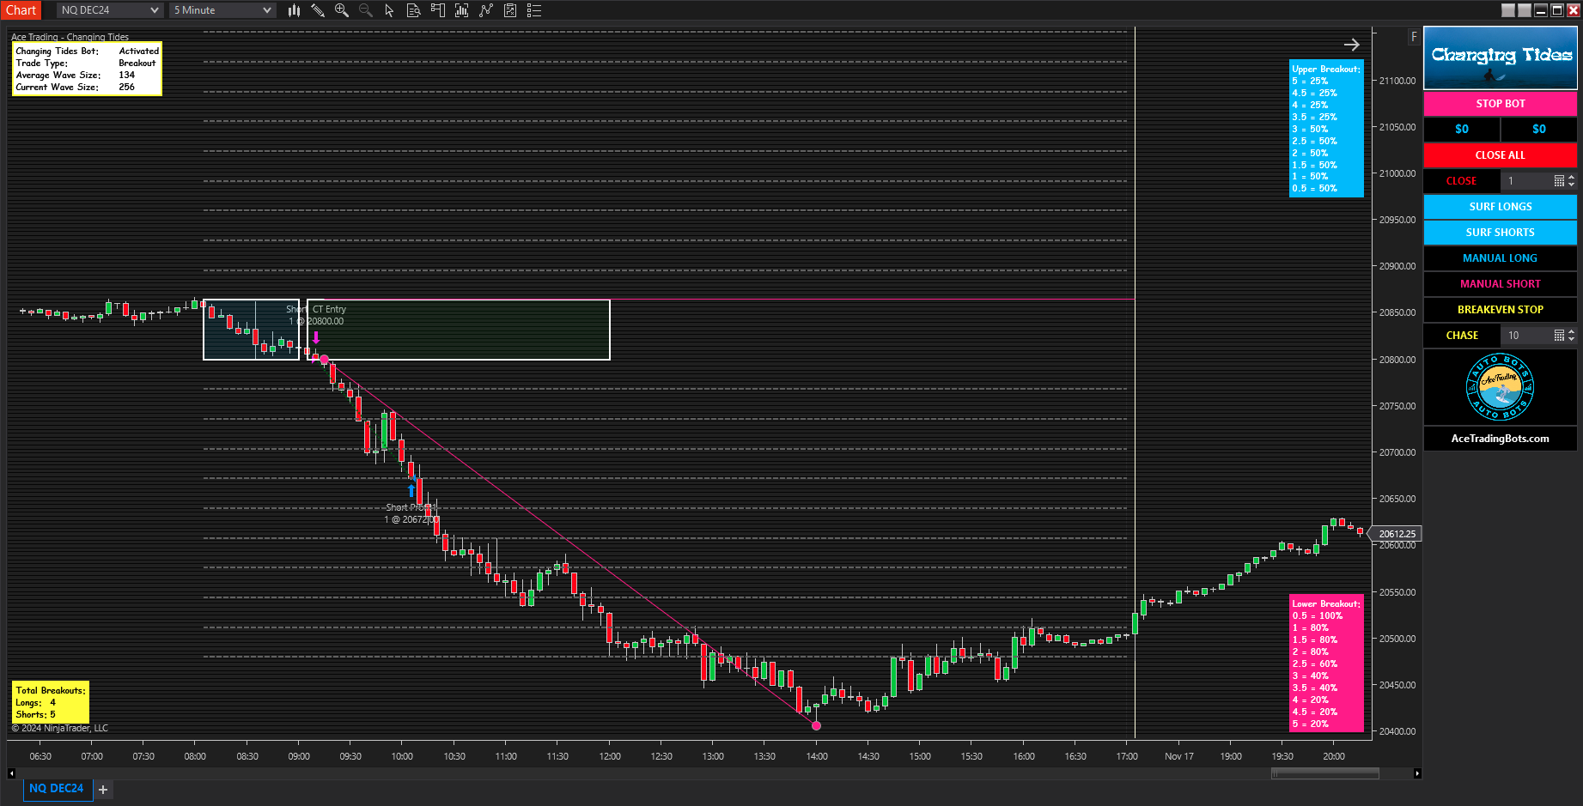Viewport: 1583px width, 806px height.
Task: Click the CHASE input showing 10
Action: tap(1527, 336)
